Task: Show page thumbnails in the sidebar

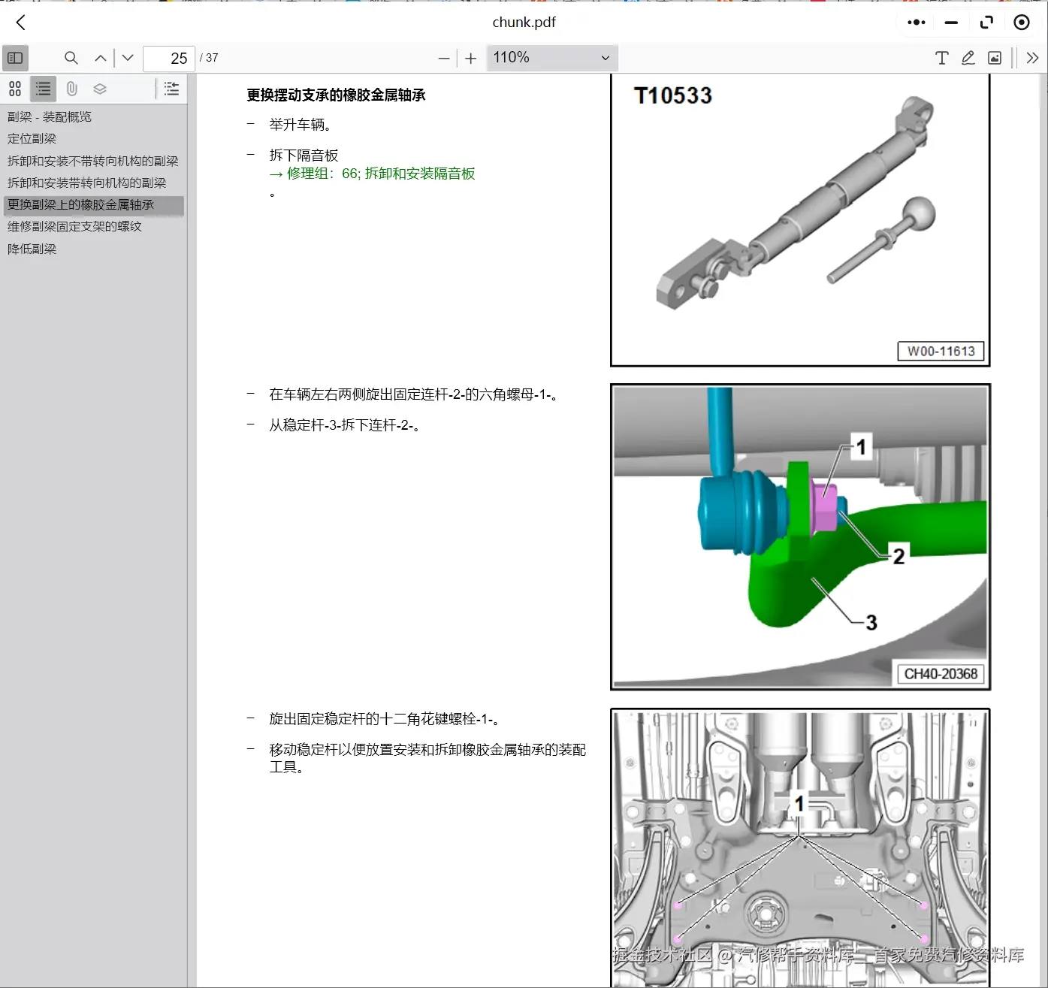Action: pyautogui.click(x=15, y=89)
